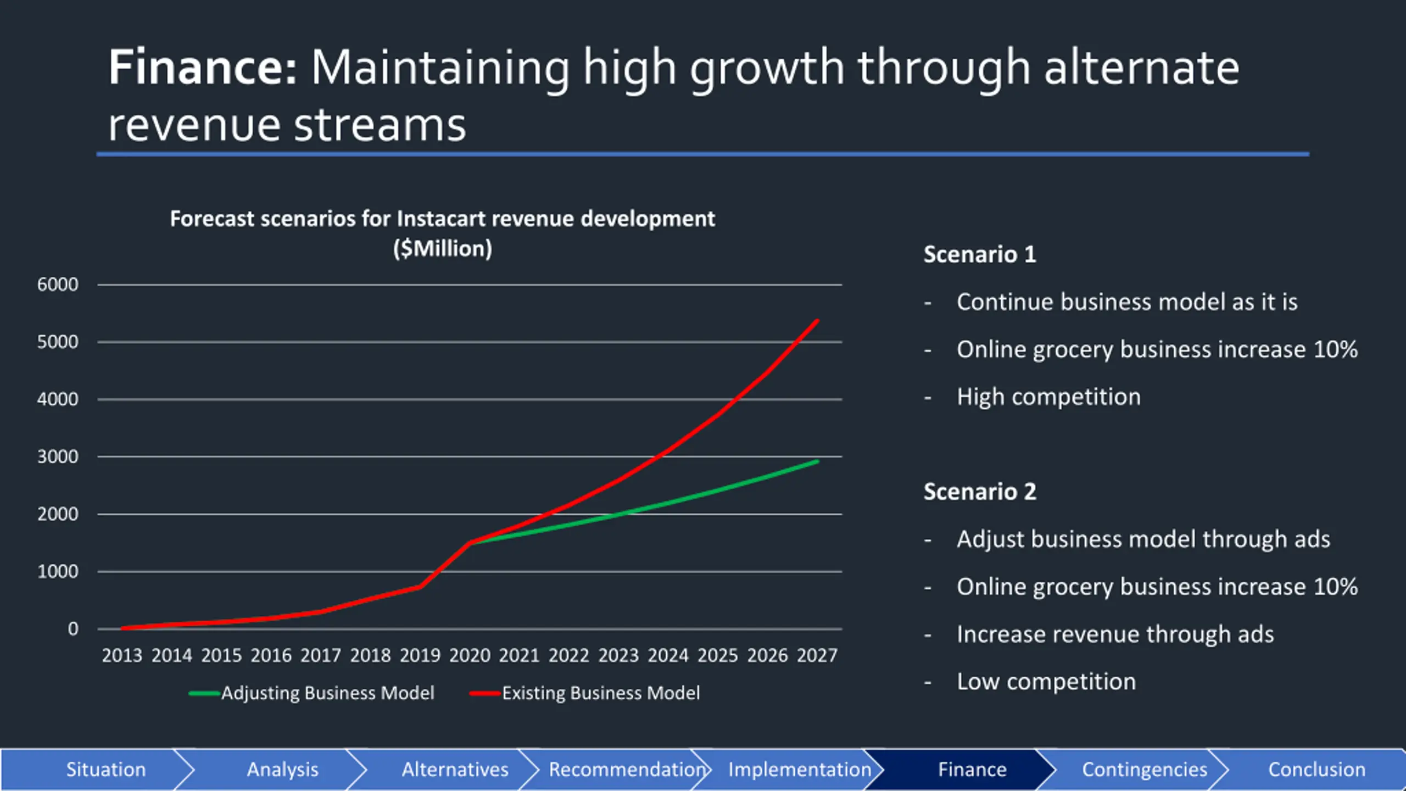Image resolution: width=1406 pixels, height=791 pixels.
Task: Click the 6000 y-axis label
Action: click(x=58, y=285)
